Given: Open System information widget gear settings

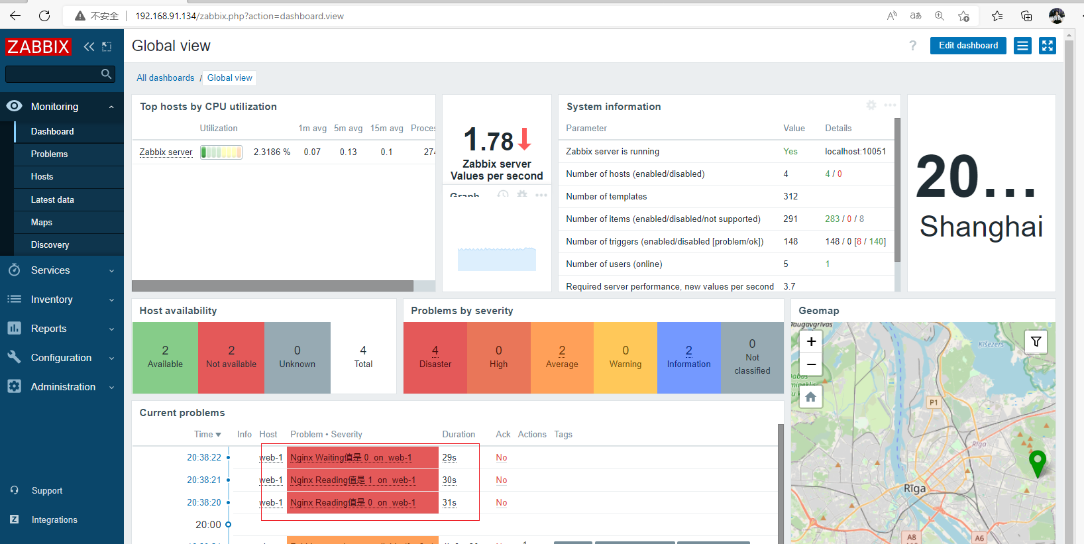Looking at the screenshot, I should pos(871,105).
